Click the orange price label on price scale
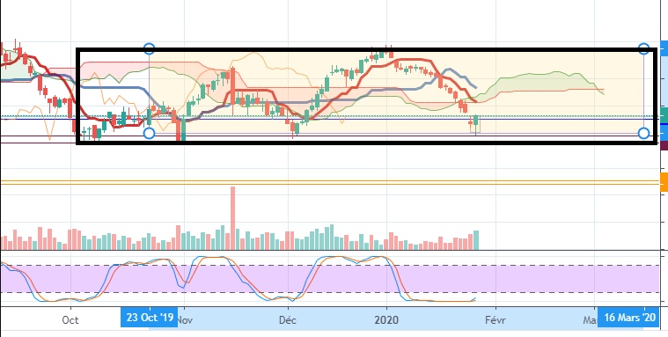Screen dimensions: 668x337 (664, 182)
